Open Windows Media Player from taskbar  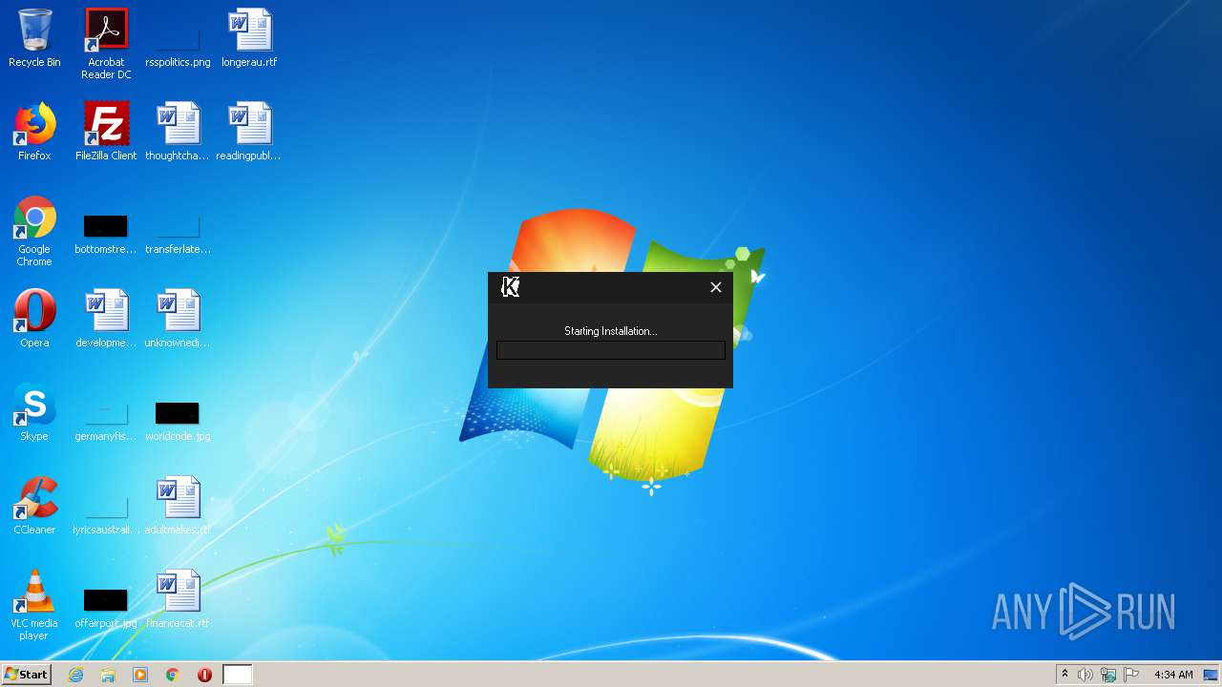(140, 675)
